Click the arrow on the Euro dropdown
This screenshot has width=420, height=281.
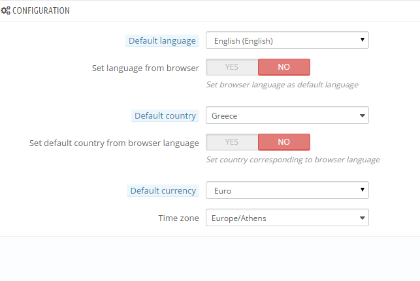coord(362,190)
